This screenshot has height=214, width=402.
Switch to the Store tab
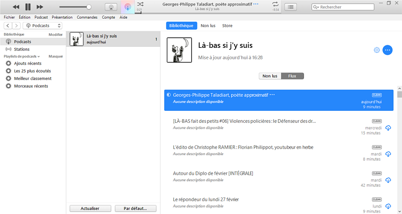point(227,26)
